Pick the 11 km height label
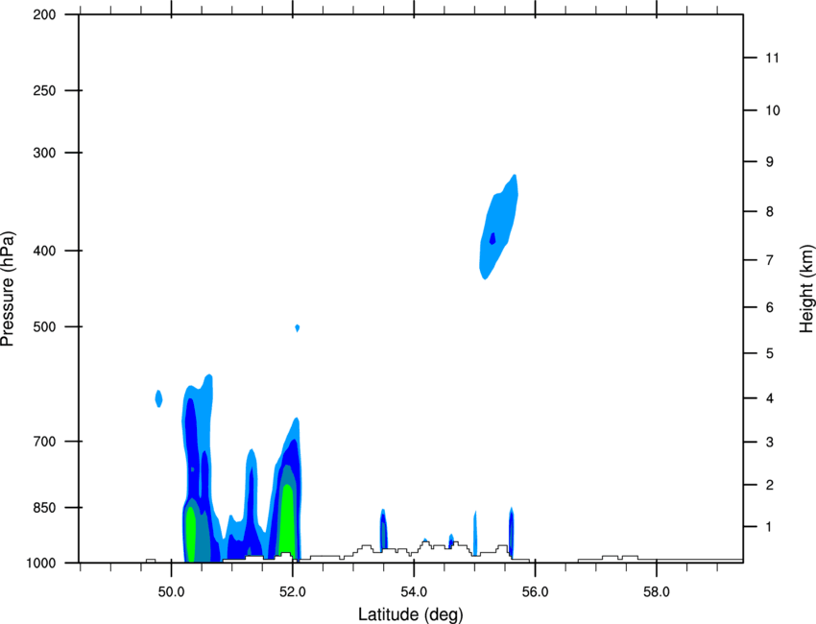816x624 pixels. 772,58
